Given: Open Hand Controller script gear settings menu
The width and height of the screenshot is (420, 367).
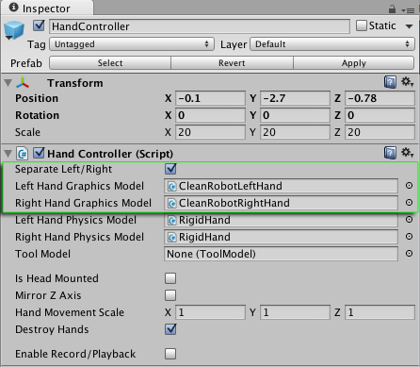Looking at the screenshot, I should (408, 153).
